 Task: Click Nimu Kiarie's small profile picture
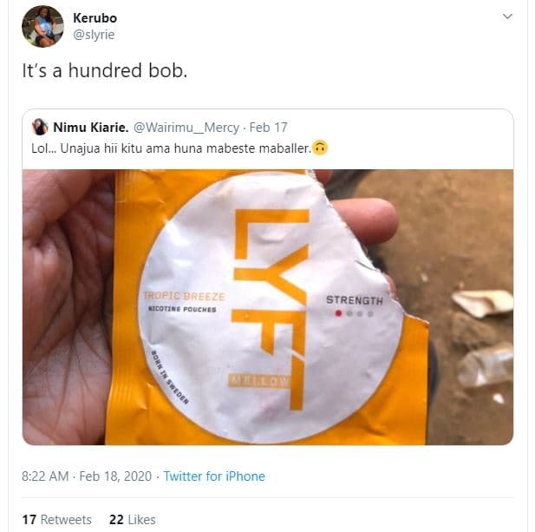click(40, 128)
